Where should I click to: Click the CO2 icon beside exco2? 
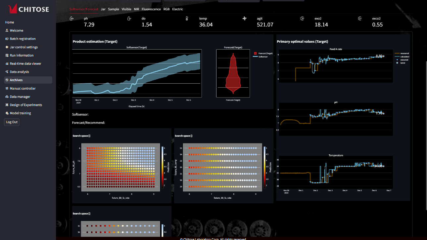tap(359, 19)
